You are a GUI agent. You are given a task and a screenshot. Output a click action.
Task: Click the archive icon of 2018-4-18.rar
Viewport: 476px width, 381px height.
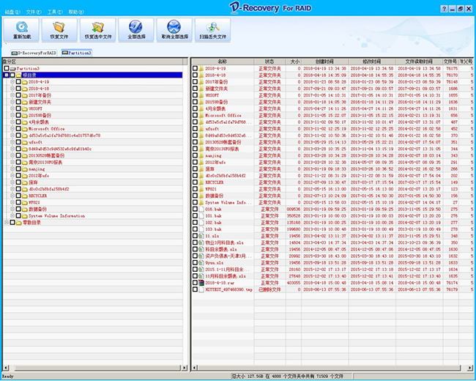(201, 283)
